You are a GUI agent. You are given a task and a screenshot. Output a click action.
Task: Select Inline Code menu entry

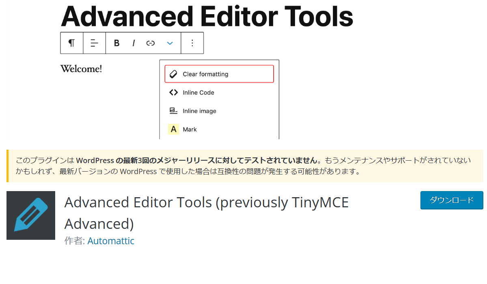(219, 93)
